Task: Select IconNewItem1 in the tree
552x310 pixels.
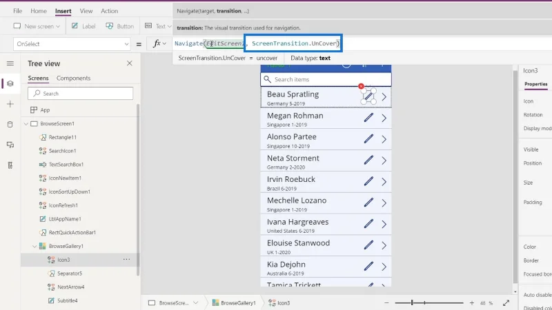Action: [x=65, y=178]
